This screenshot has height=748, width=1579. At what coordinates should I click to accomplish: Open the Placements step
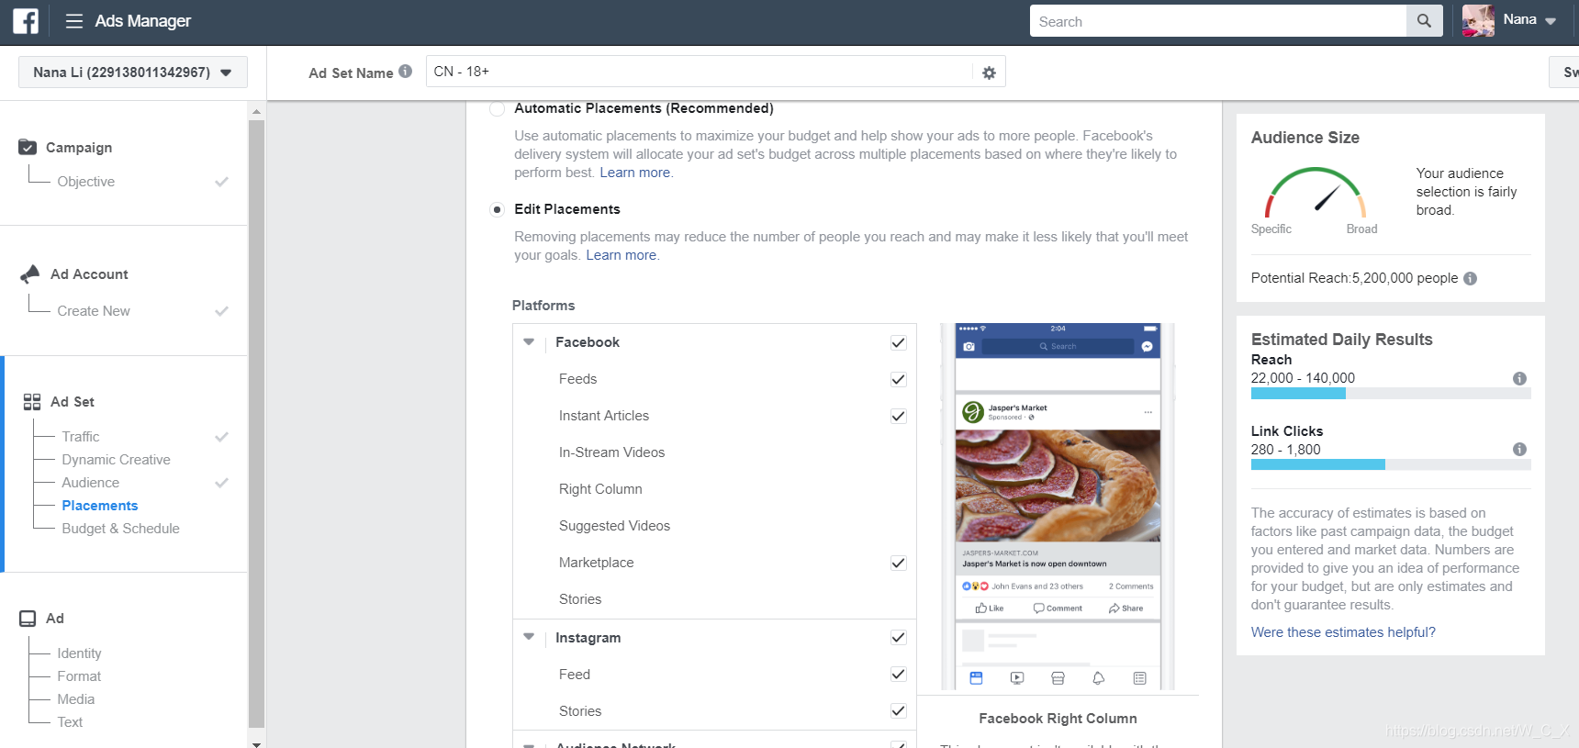pyautogui.click(x=99, y=506)
